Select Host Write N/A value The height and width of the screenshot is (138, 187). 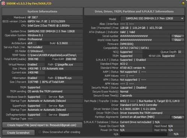pos(171,130)
